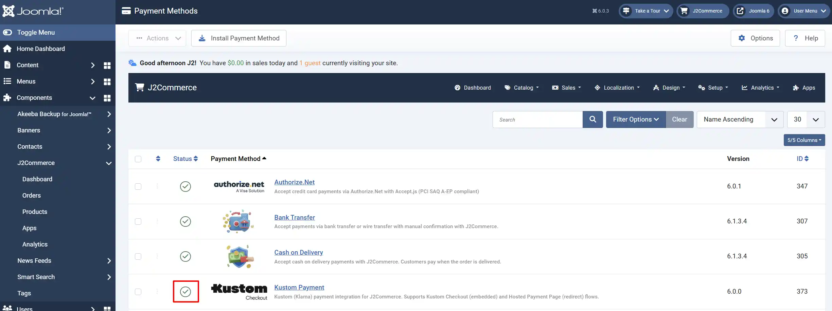
Task: Click the Joomla logo in the sidebar header
Action: [33, 11]
